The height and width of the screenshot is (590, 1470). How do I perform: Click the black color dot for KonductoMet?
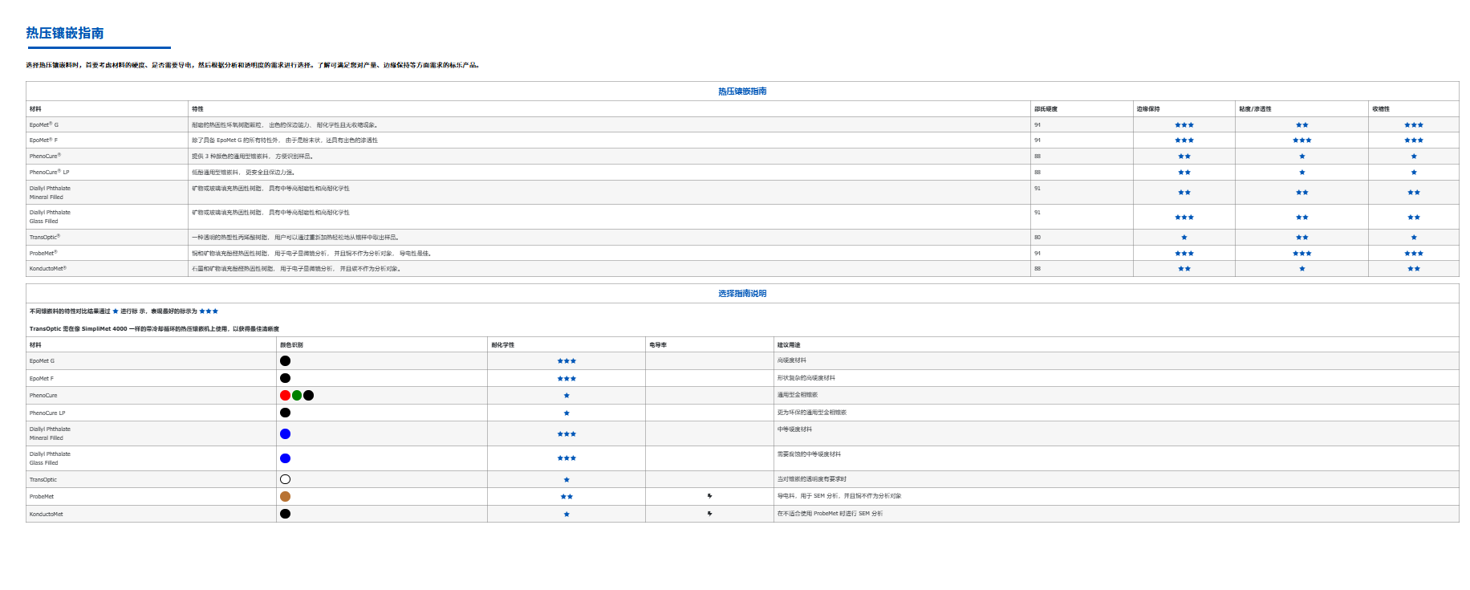(x=285, y=514)
